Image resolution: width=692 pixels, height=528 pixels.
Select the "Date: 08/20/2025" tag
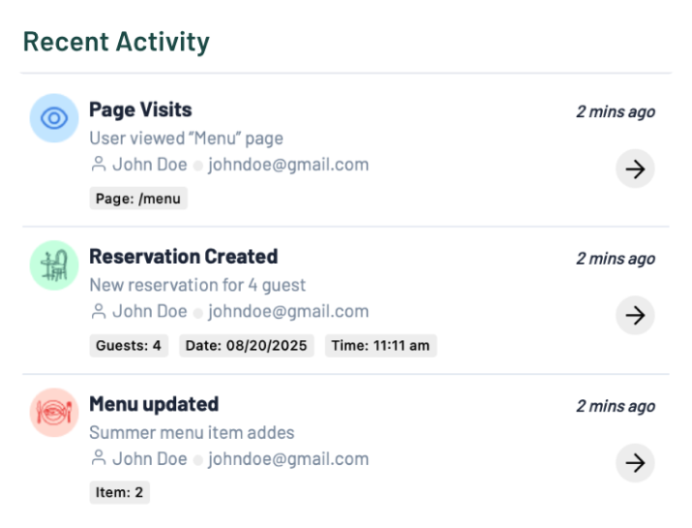point(247,346)
